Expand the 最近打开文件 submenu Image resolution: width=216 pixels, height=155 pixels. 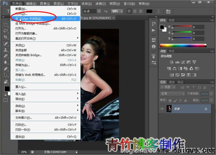point(45,39)
